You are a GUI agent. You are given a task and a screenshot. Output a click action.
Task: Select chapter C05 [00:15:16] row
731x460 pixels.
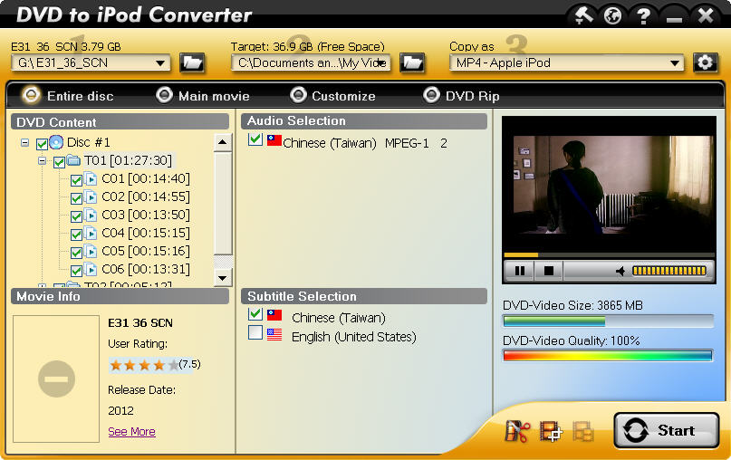tap(146, 251)
